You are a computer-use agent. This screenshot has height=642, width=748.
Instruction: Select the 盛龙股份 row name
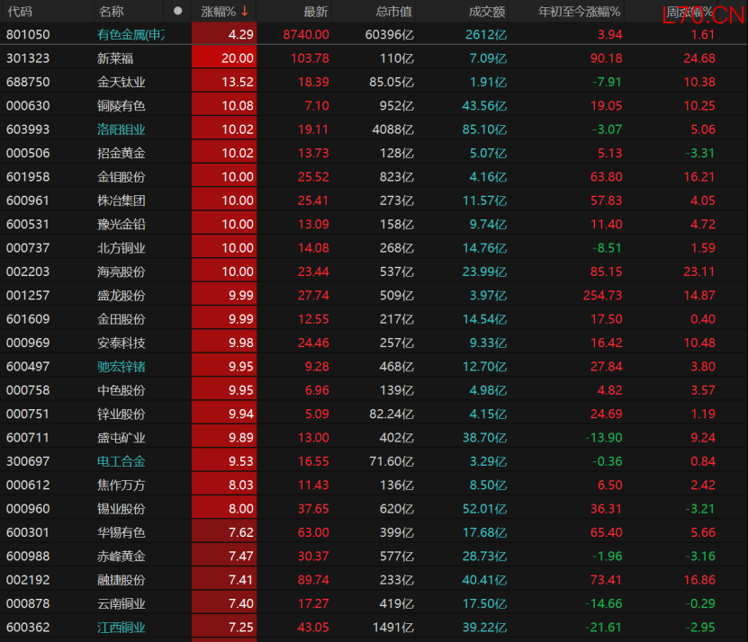pyautogui.click(x=122, y=295)
